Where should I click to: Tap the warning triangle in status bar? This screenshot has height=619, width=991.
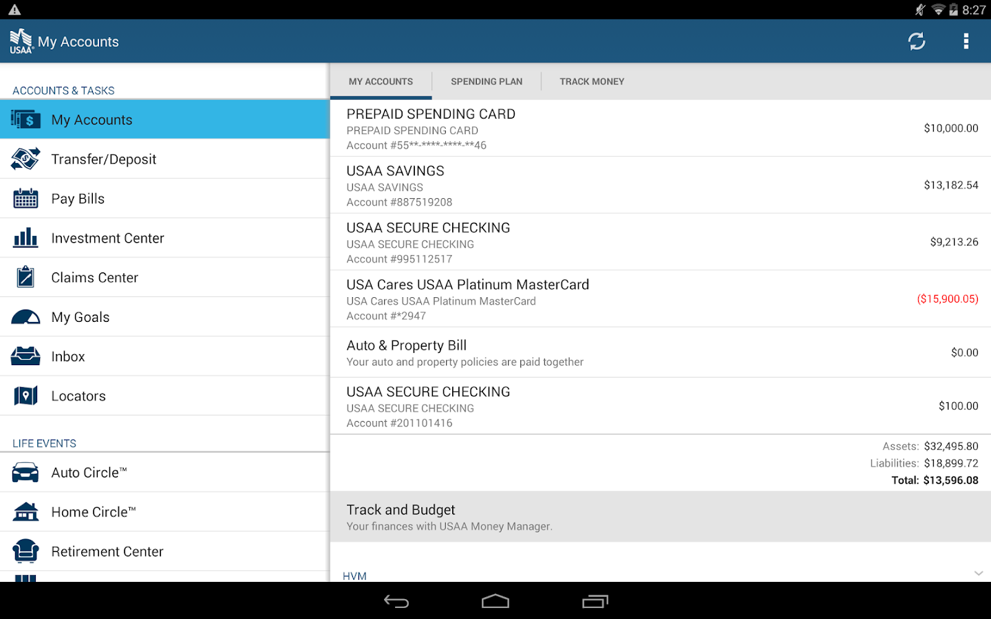pyautogui.click(x=14, y=10)
